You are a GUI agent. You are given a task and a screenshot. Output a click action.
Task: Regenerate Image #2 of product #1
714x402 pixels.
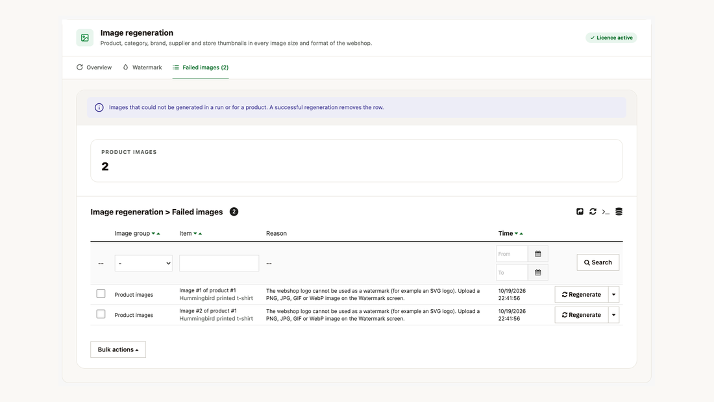pos(582,315)
